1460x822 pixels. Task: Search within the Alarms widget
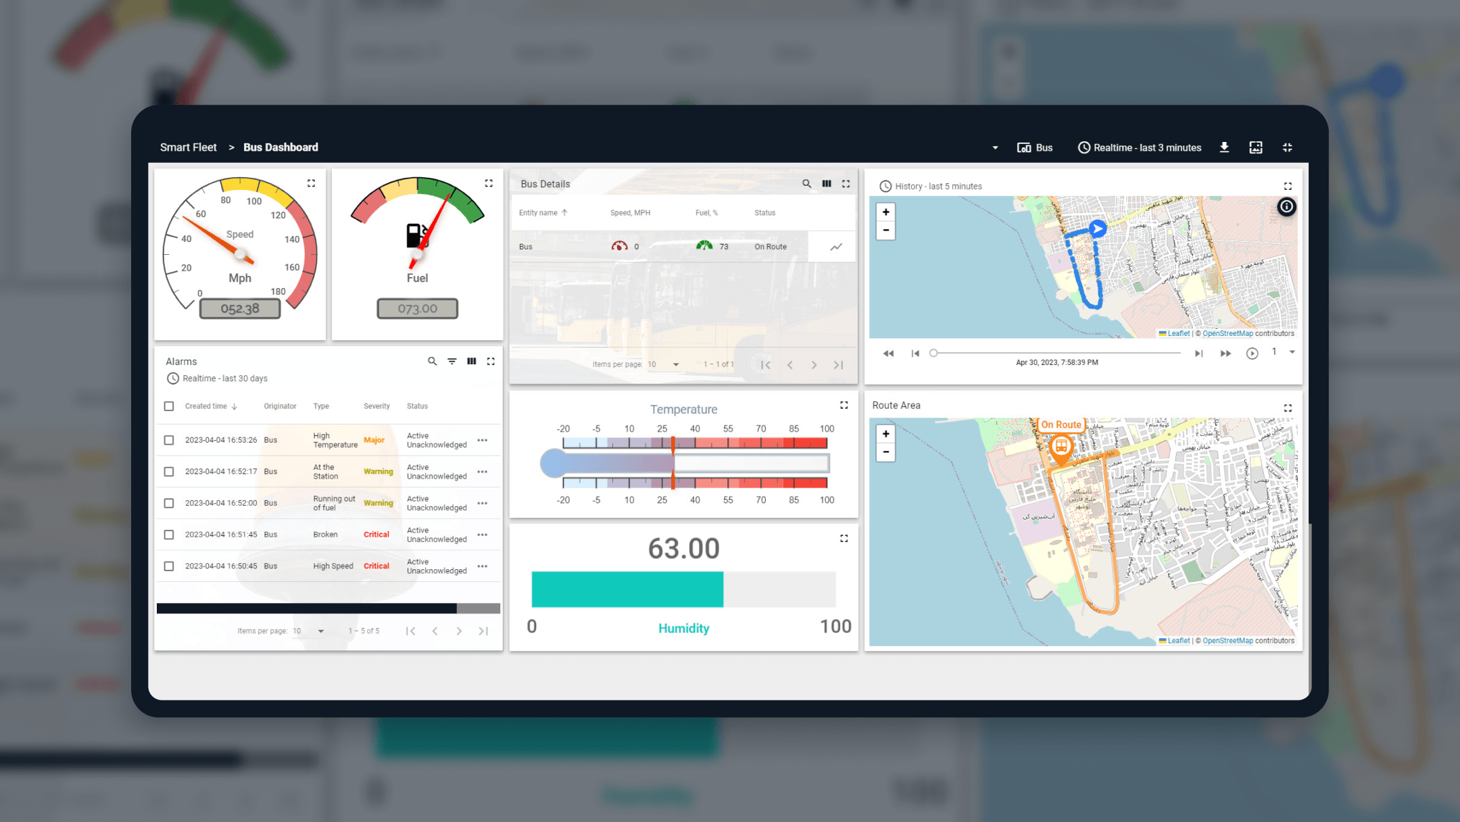point(432,362)
